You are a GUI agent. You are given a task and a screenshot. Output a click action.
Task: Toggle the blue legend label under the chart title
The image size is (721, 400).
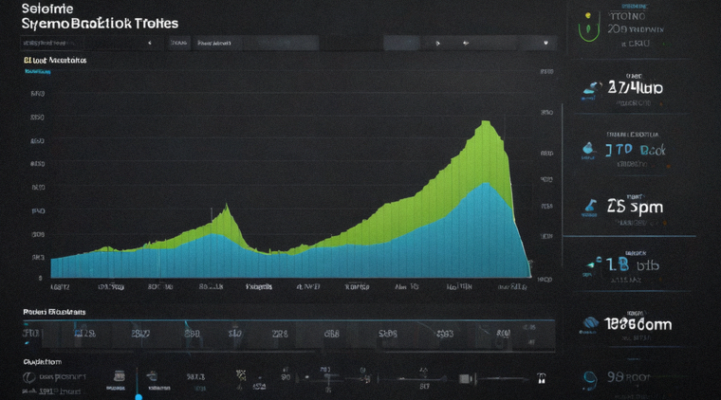click(x=38, y=72)
